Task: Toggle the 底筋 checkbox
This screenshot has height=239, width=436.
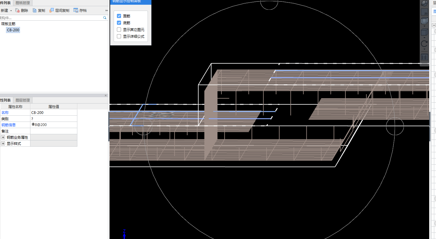Action: [x=119, y=23]
